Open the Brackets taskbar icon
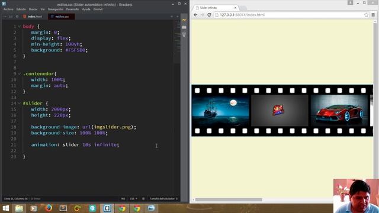 (107, 208)
